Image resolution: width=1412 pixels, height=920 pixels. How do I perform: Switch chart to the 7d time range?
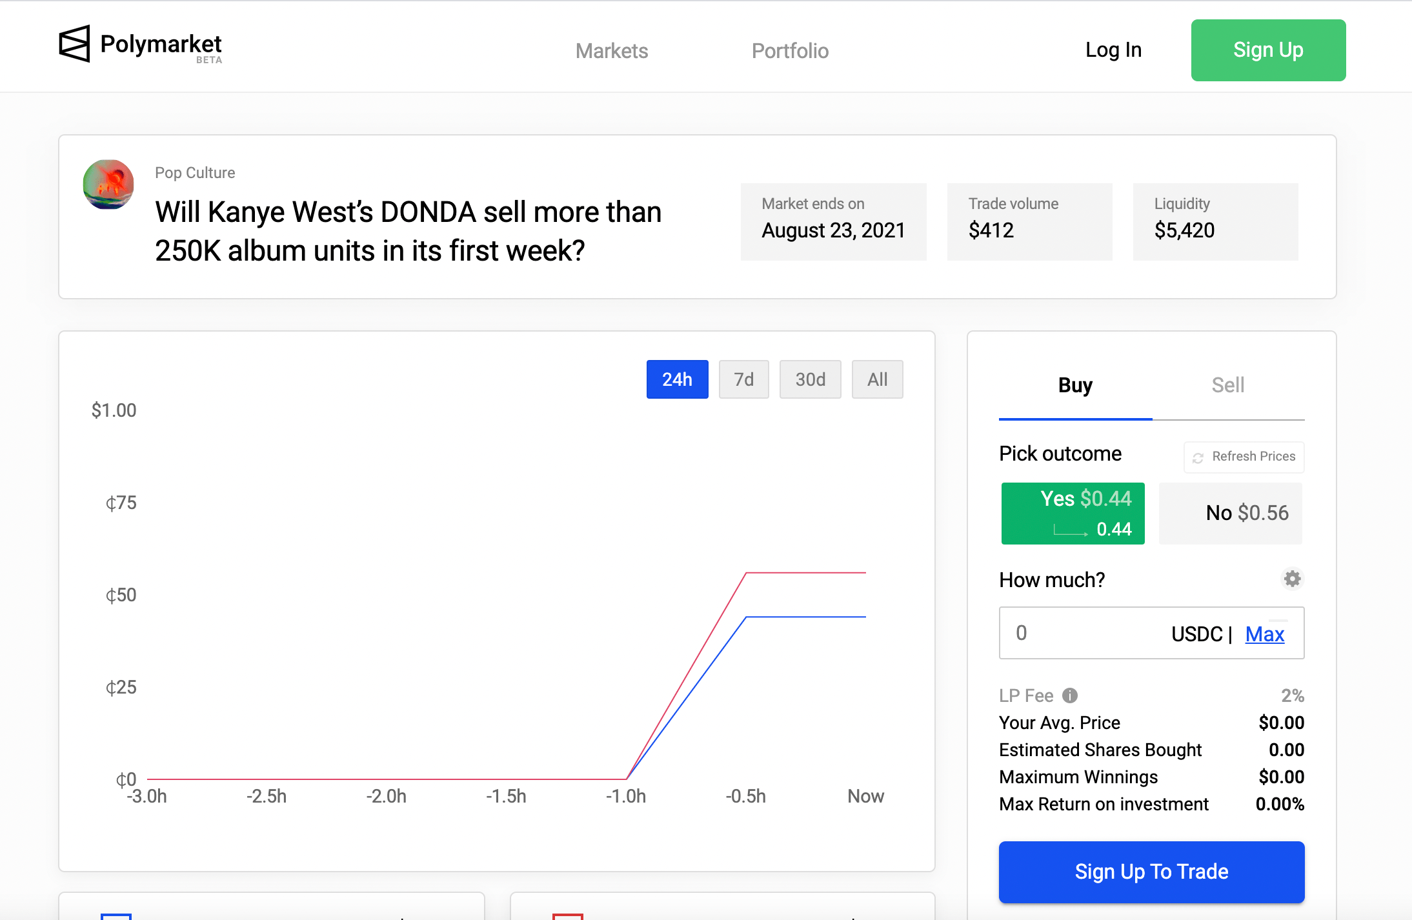click(743, 379)
